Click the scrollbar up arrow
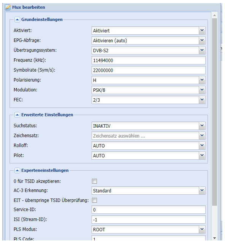 (x=215, y=15)
